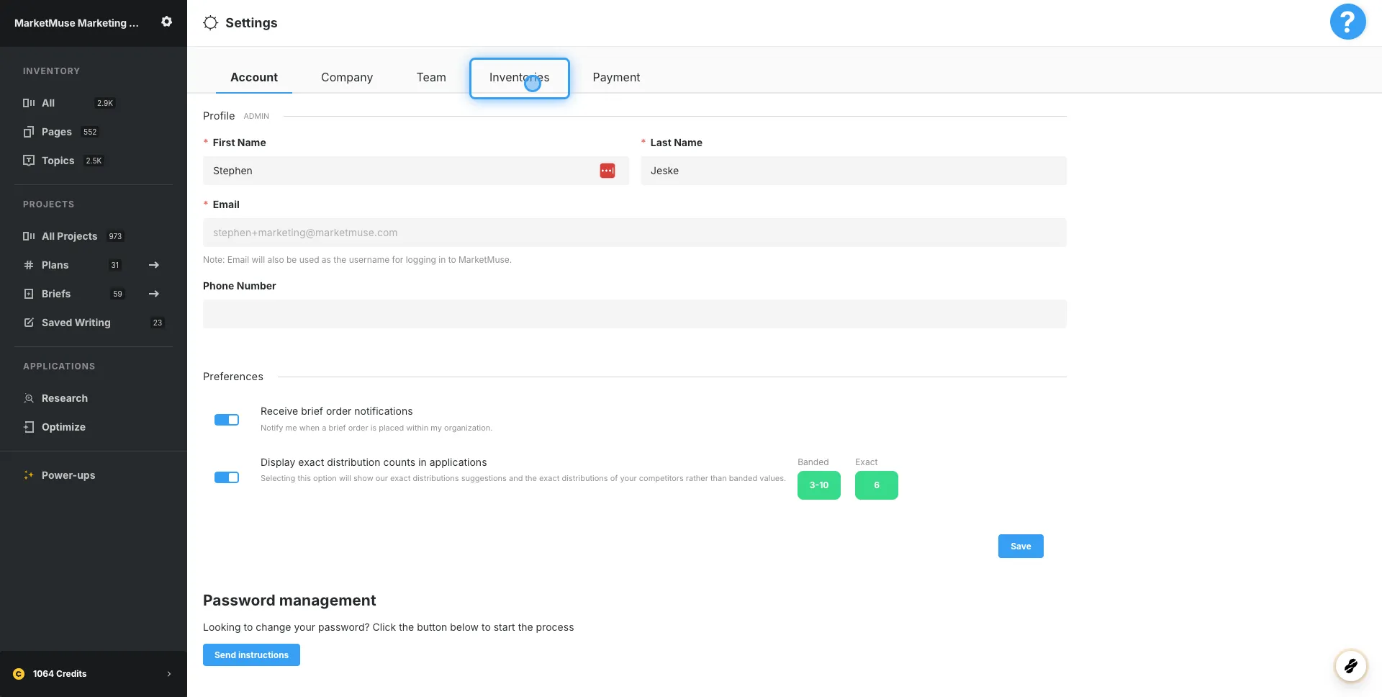Open the Research application icon
1382x697 pixels.
tap(29, 398)
